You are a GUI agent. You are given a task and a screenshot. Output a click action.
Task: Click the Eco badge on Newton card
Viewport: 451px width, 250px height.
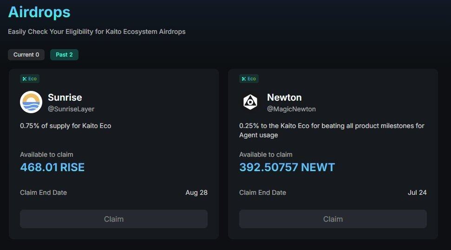(249, 79)
